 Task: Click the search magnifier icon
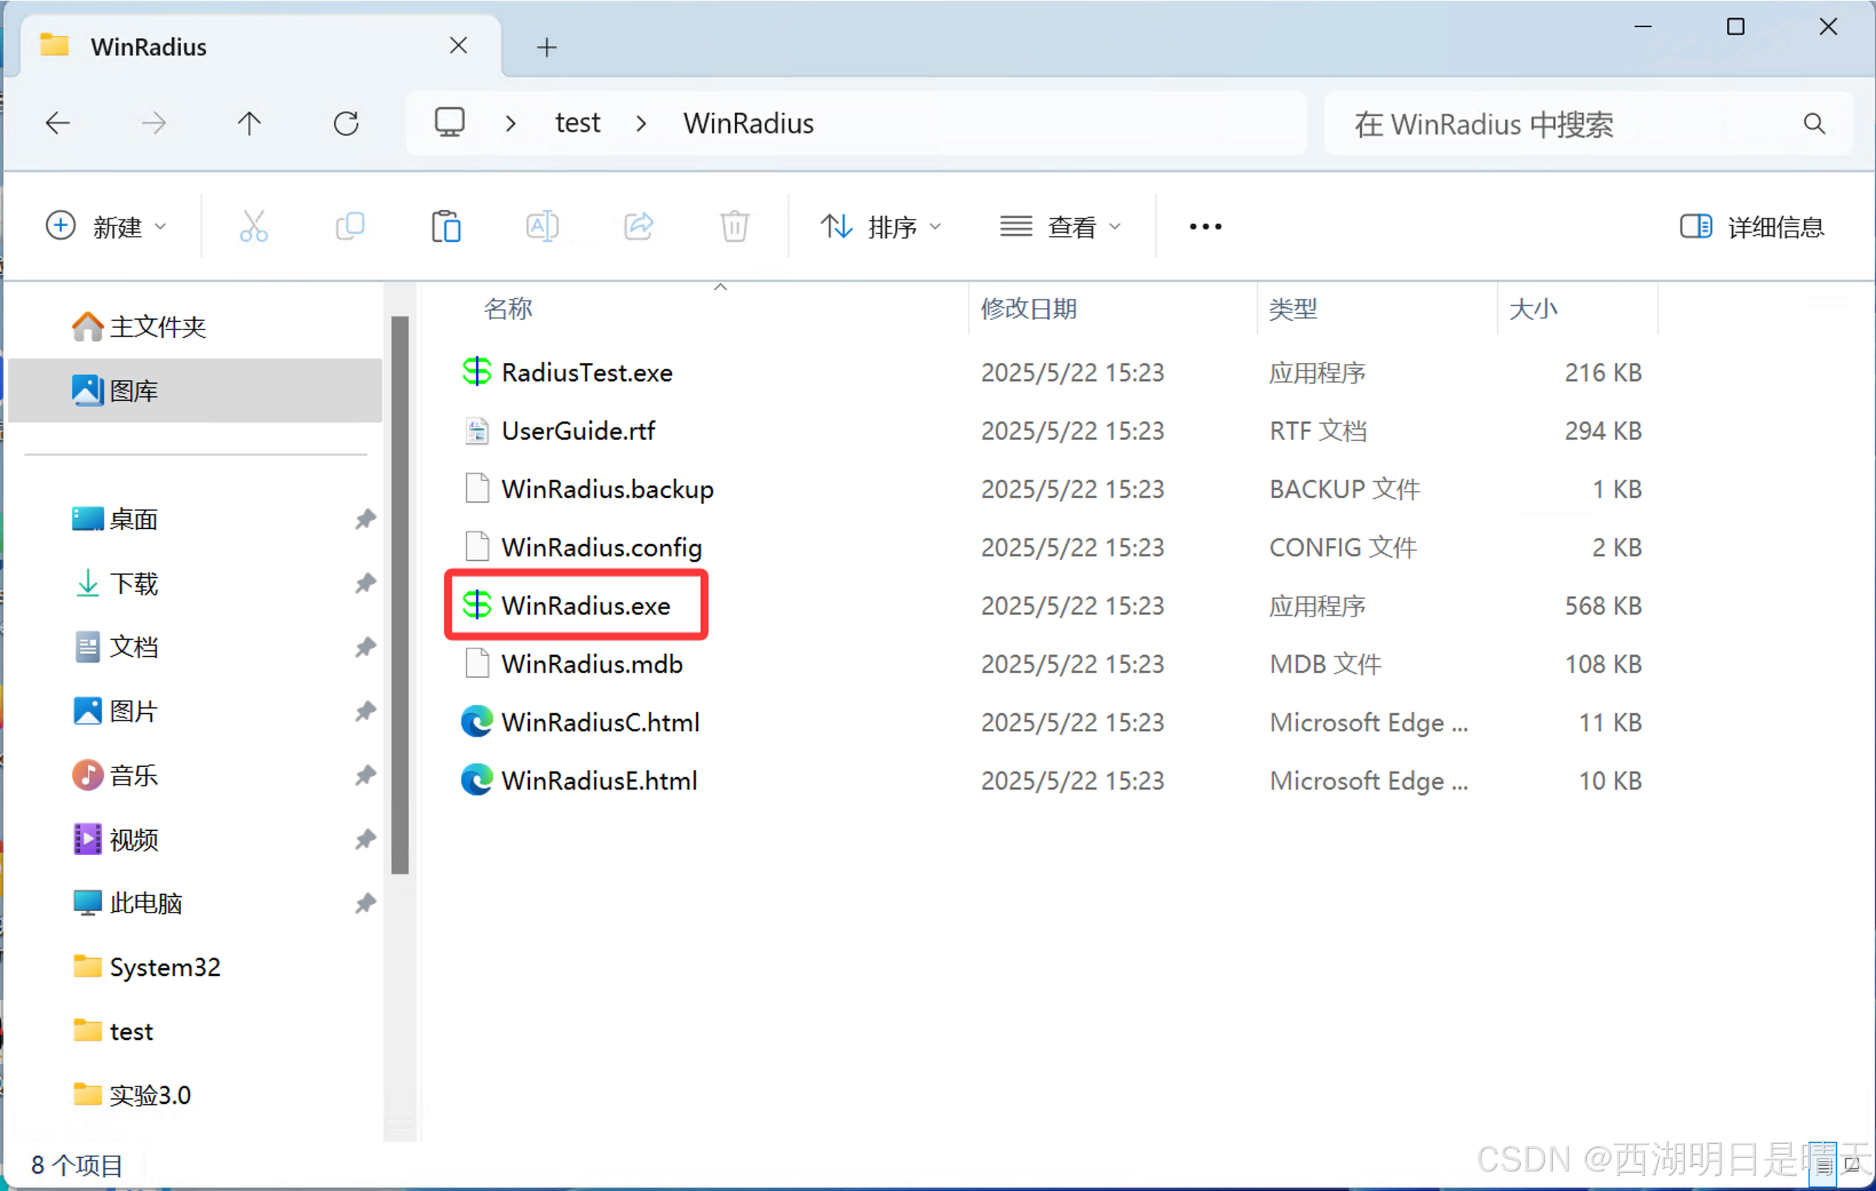pos(1814,123)
